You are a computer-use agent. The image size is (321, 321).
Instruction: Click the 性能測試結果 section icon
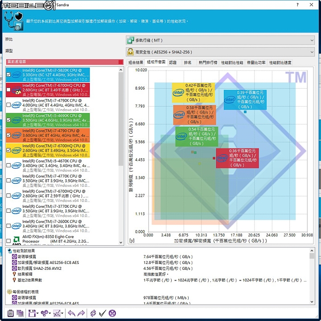pos(9,251)
